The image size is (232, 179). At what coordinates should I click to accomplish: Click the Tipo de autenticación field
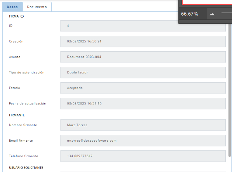coord(143,73)
